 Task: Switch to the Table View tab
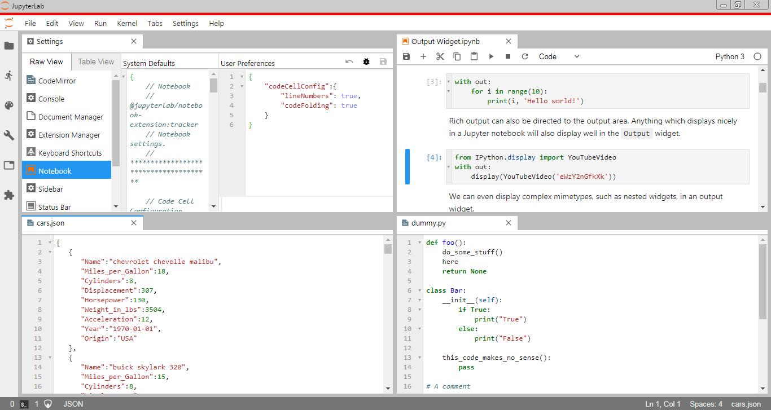tap(96, 61)
